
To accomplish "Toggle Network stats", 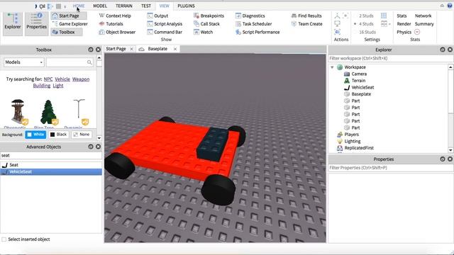I will coord(423,16).
